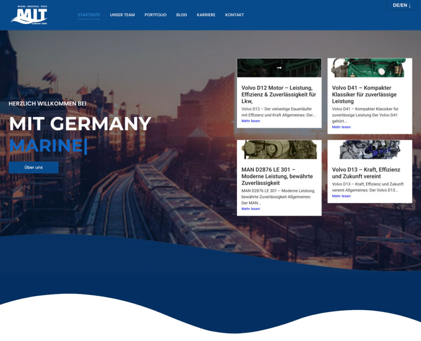Click Mehr lesen under Volvo D12 article

click(251, 121)
